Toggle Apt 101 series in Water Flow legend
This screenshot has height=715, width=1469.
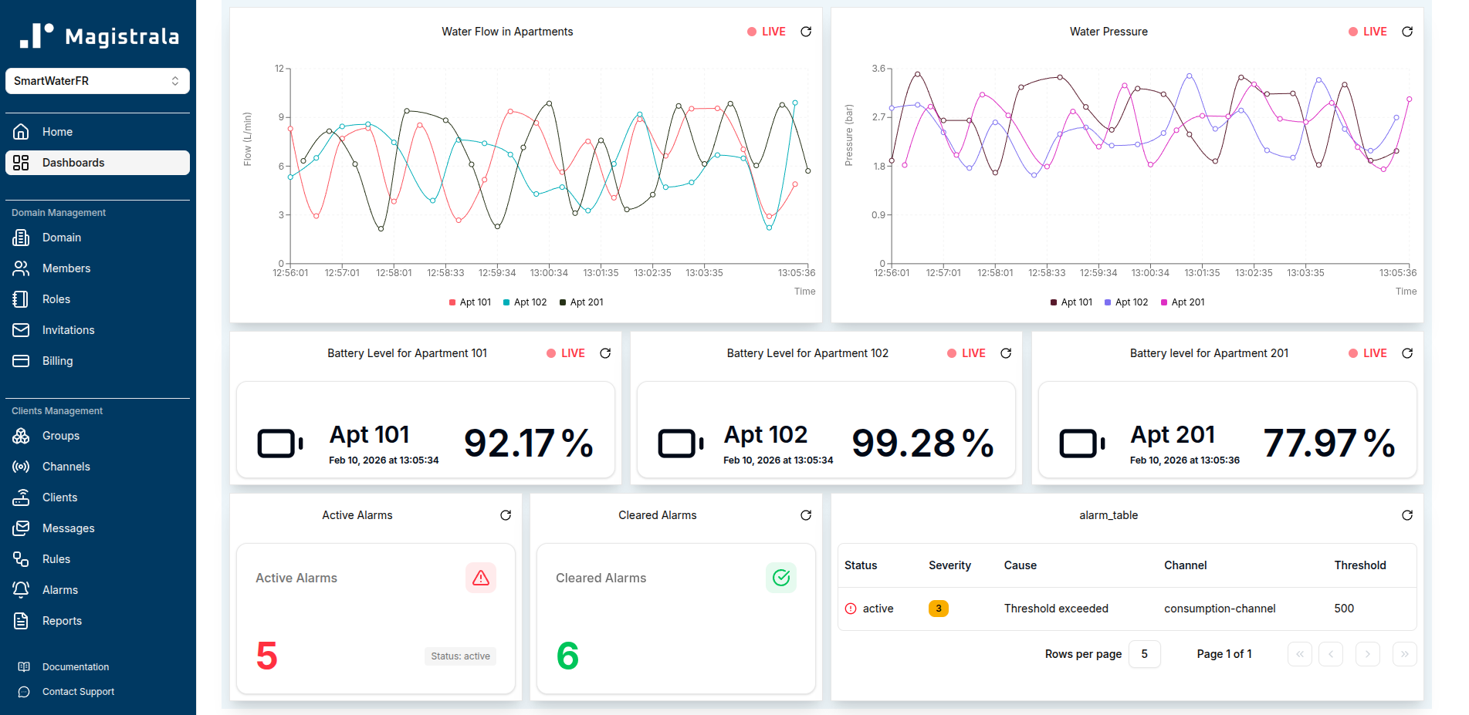click(x=469, y=302)
